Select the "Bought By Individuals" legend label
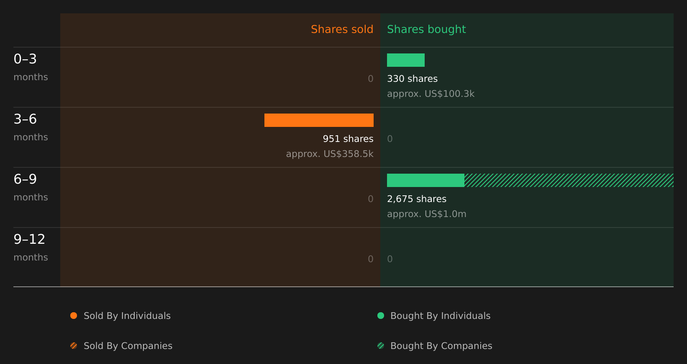The height and width of the screenshot is (364, 687). (440, 316)
